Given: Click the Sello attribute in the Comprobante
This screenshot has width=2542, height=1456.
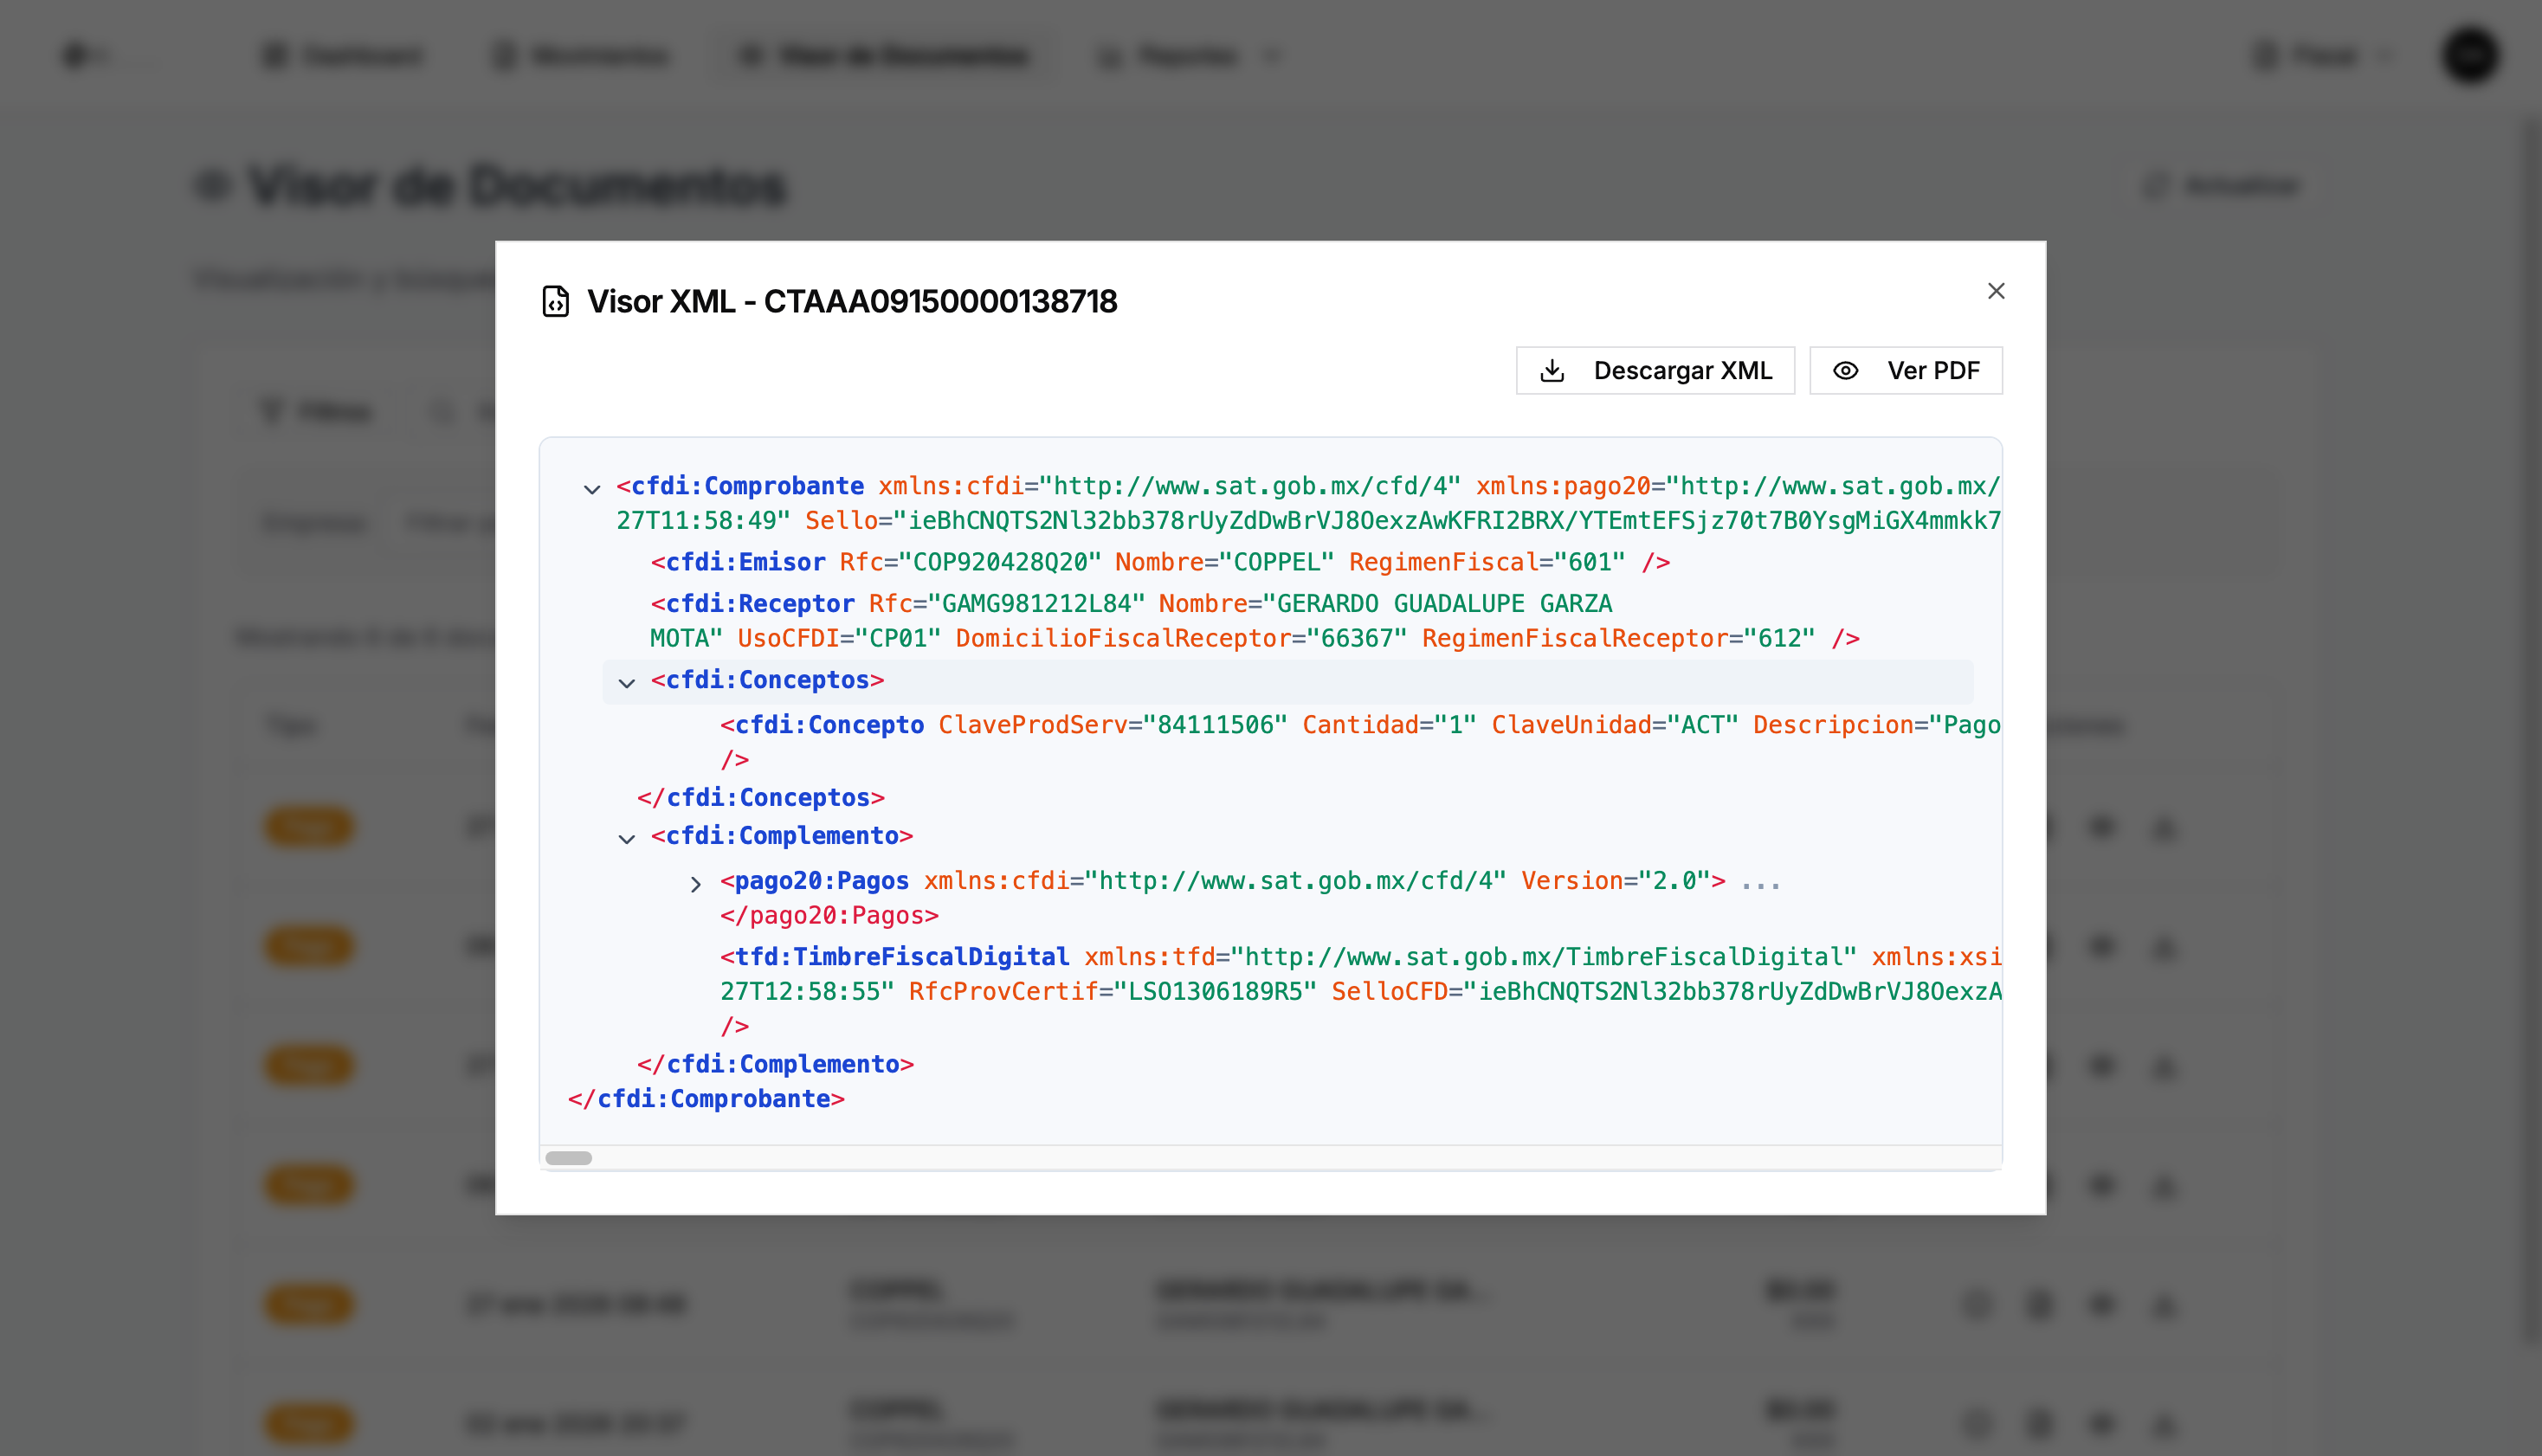Looking at the screenshot, I should pos(841,521).
